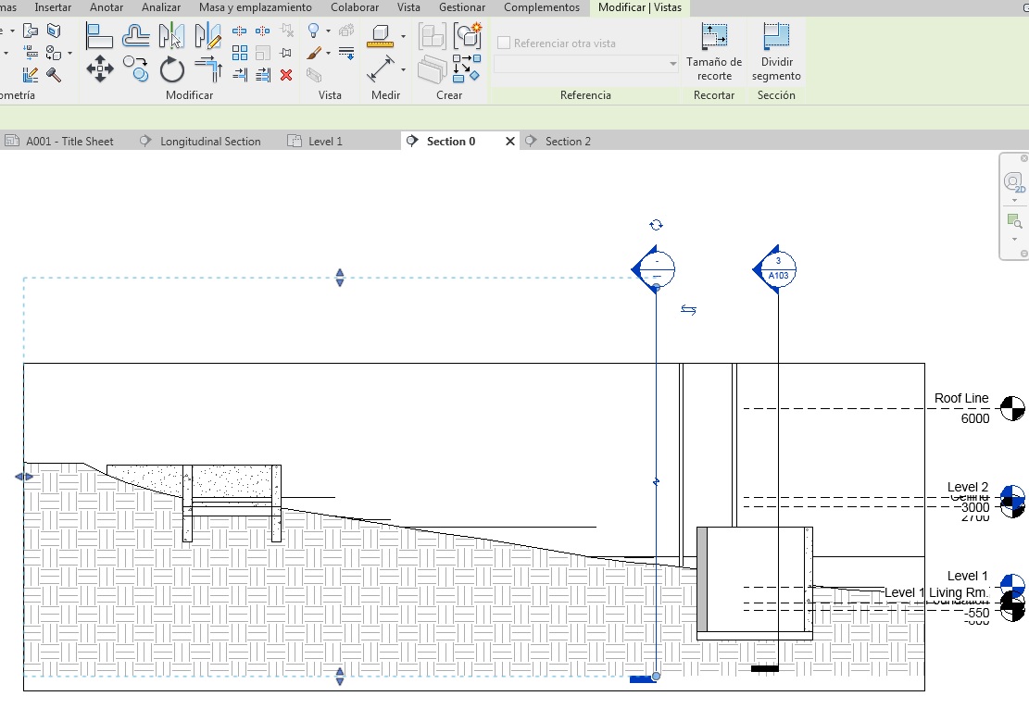Select the Rotate tool
The width and height of the screenshot is (1029, 721).
[172, 69]
